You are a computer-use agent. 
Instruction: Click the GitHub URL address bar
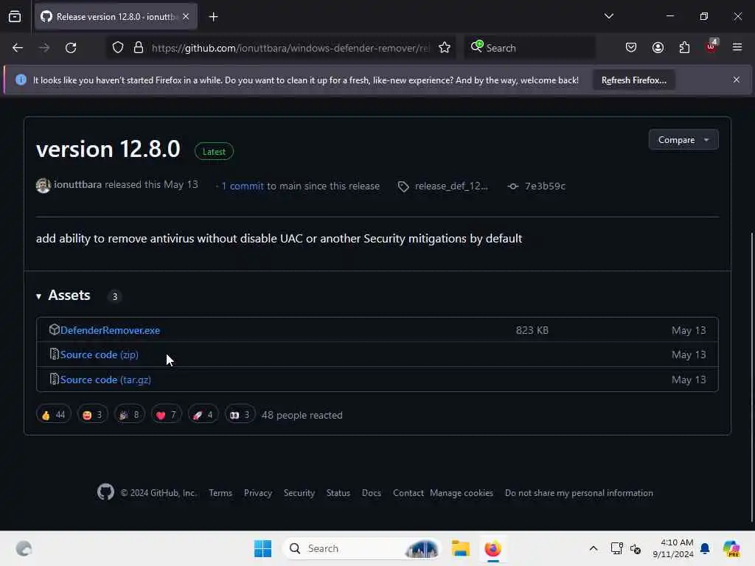[290, 48]
